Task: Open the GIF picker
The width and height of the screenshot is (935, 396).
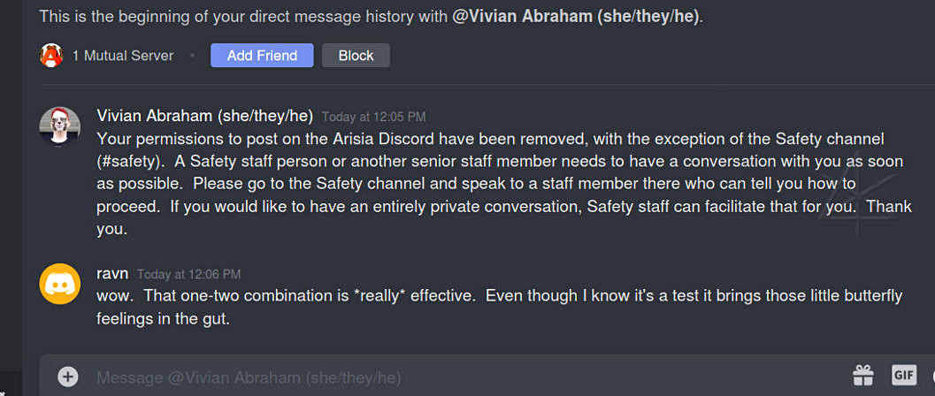Action: (x=903, y=376)
